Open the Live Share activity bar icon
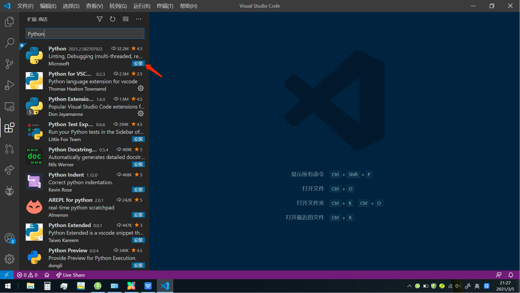Screen dimensions: 520x293 click(9, 170)
